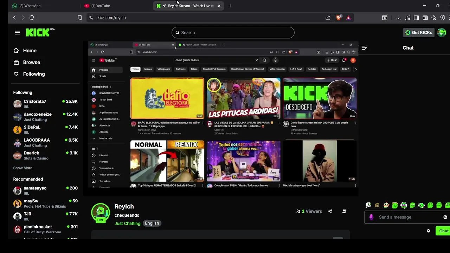This screenshot has height=253, width=450.
Task: Go to Home in Kick sidebar
Action: click(x=25, y=51)
